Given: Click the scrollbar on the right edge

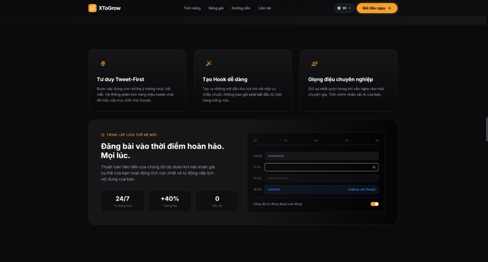Looking at the screenshot, I should (486, 130).
